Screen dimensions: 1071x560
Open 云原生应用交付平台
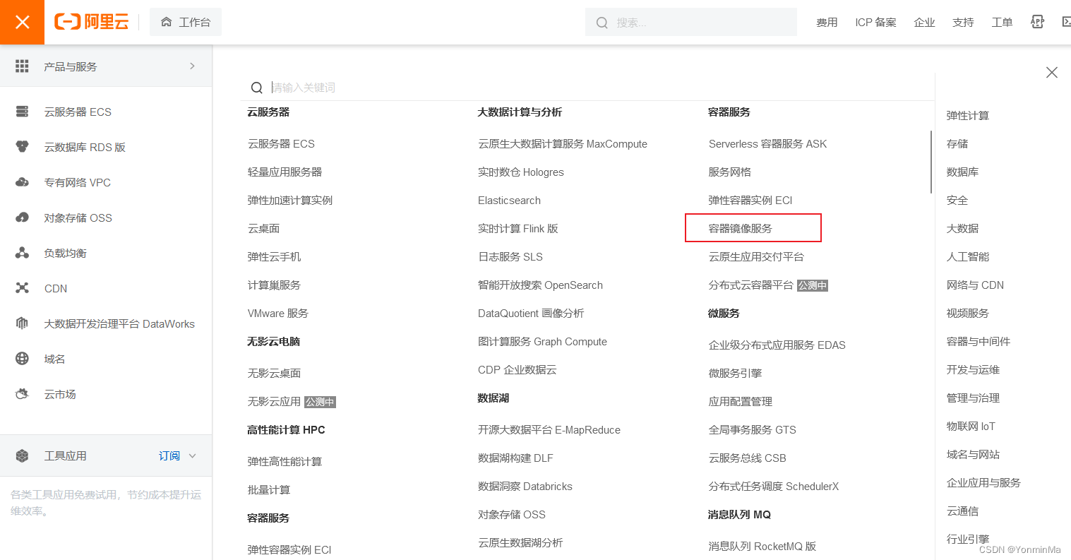click(x=755, y=256)
